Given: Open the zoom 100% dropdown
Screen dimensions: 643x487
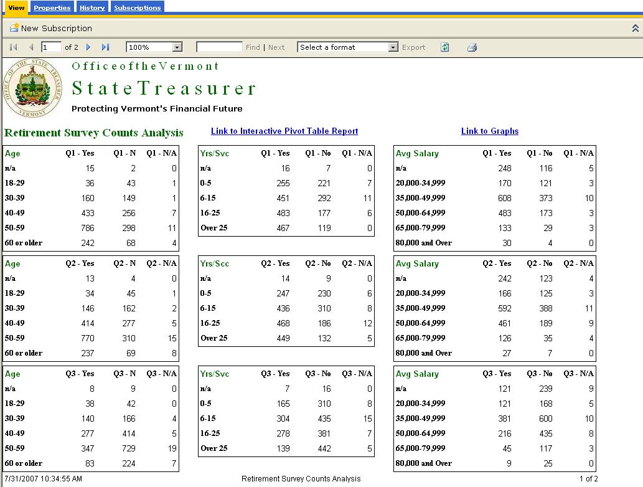Looking at the screenshot, I should pos(177,47).
